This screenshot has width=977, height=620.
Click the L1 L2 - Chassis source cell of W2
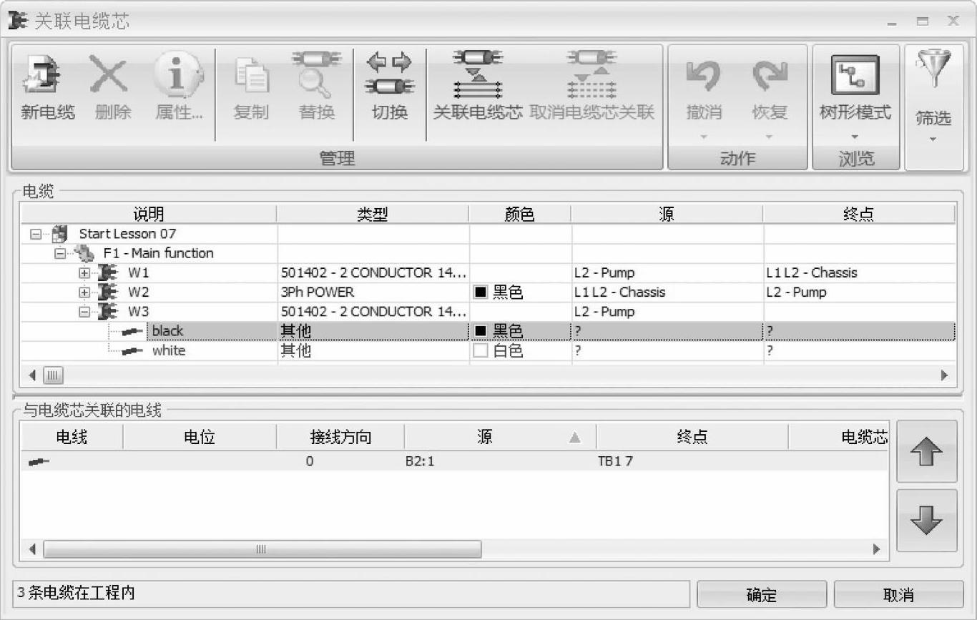click(667, 292)
